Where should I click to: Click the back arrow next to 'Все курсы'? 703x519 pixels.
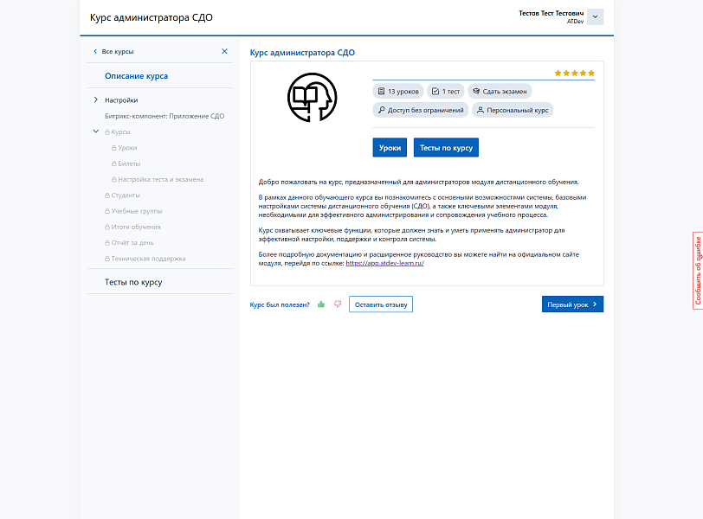pos(95,52)
